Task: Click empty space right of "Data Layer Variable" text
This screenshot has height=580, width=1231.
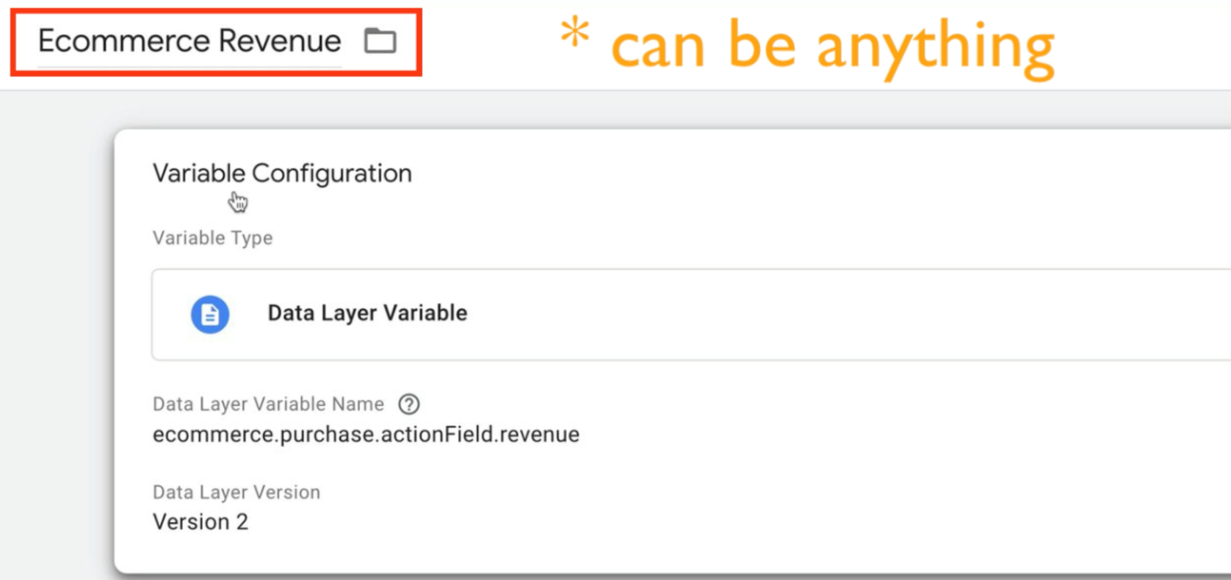Action: click(808, 314)
